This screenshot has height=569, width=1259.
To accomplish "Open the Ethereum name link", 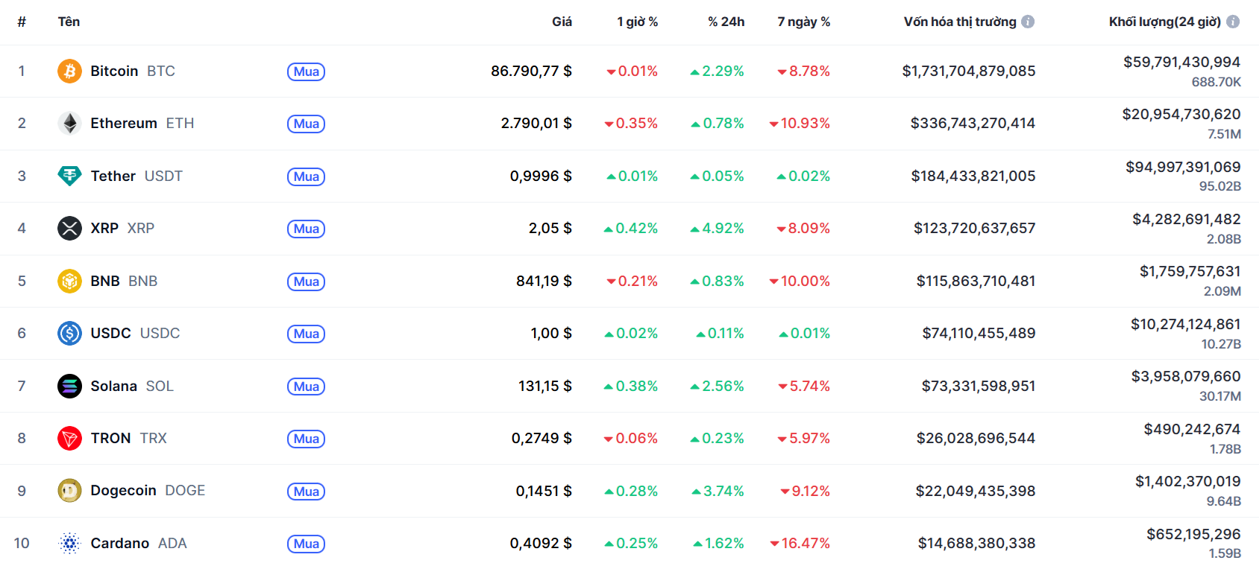I will 124,123.
